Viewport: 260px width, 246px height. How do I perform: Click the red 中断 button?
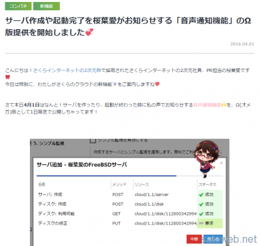[194, 239]
